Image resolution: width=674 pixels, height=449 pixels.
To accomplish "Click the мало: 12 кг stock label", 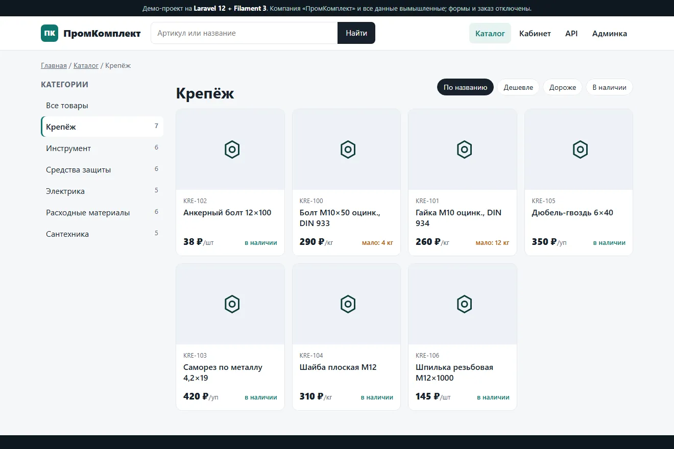I will (x=492, y=243).
